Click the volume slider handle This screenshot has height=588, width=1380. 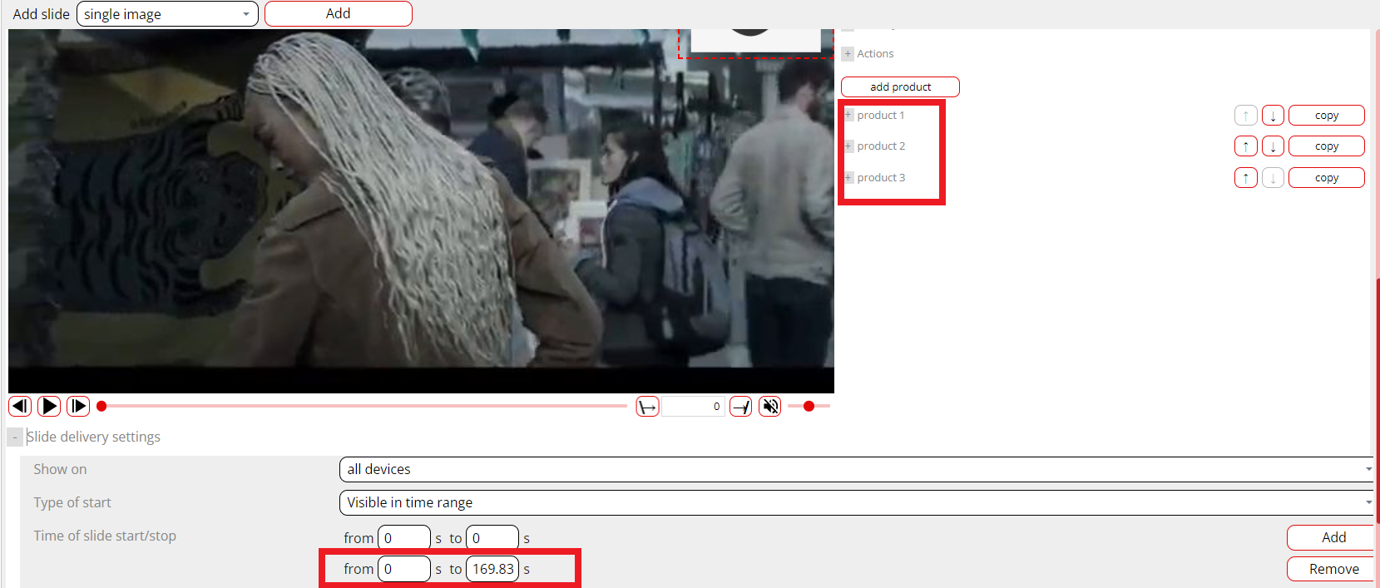tap(809, 407)
